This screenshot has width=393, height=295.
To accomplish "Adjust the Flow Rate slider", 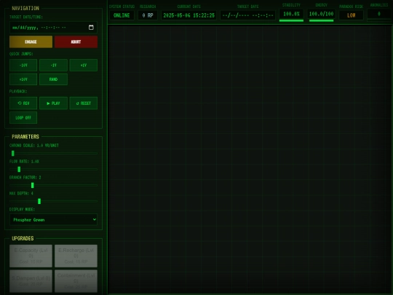I will coord(53,169).
